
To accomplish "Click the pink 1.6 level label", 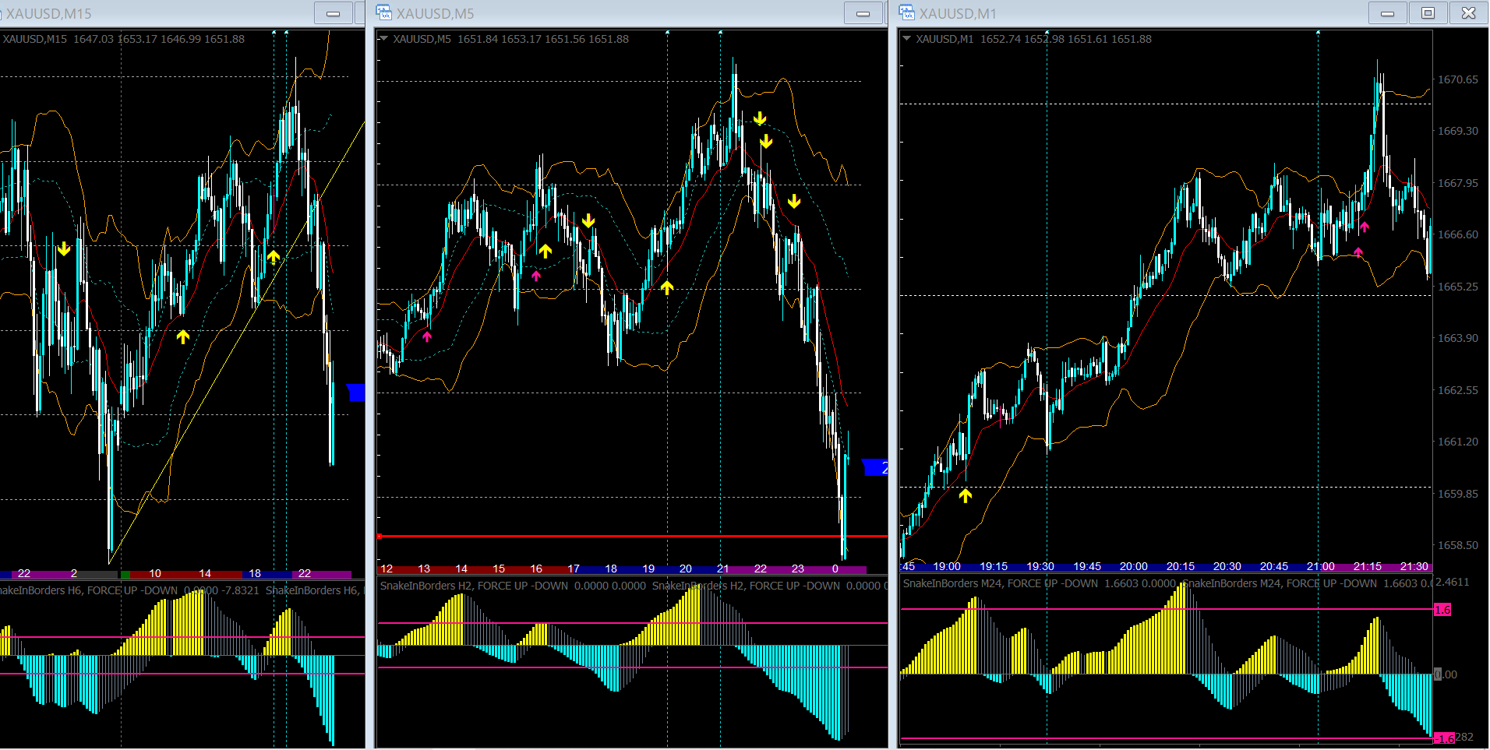I will click(1442, 610).
